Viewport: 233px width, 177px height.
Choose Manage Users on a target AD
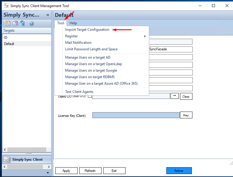(x=88, y=57)
